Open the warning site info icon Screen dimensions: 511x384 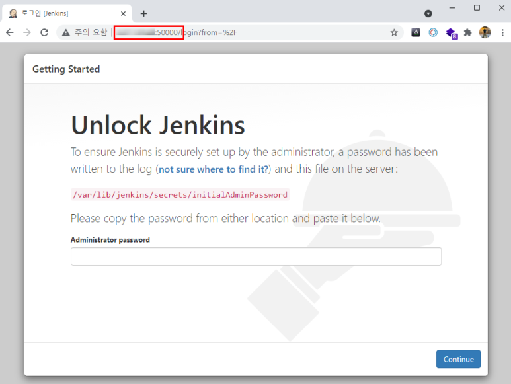(66, 32)
